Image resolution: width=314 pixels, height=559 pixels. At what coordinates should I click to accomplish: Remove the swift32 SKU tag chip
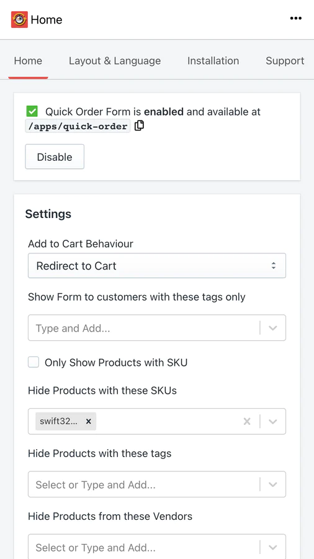(x=88, y=421)
